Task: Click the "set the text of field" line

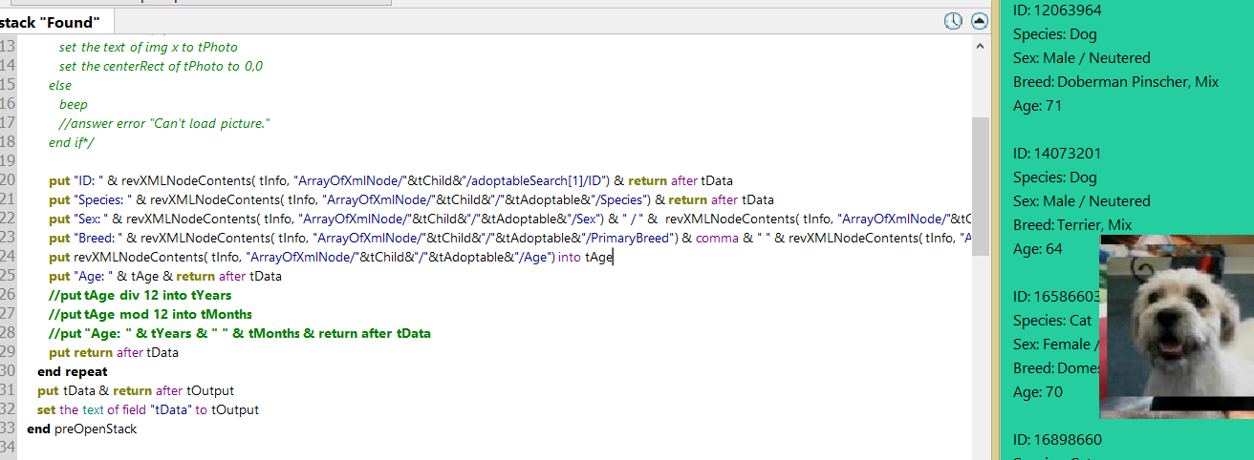Action: click(148, 409)
